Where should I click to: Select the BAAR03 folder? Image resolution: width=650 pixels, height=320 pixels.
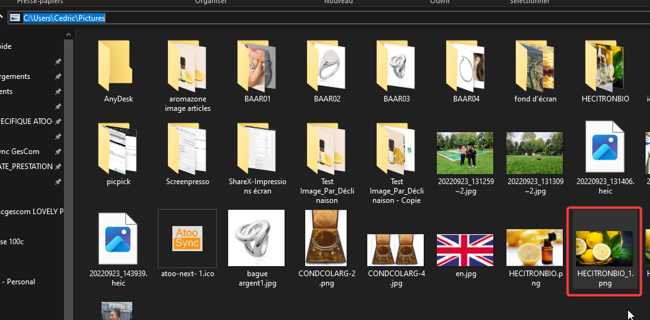pyautogui.click(x=396, y=71)
